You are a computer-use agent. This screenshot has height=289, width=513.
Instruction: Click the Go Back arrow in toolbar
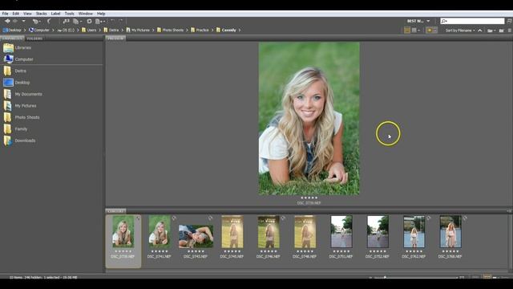coord(7,21)
